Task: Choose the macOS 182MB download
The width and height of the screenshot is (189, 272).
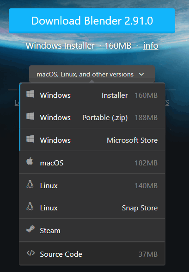Action: point(92,162)
